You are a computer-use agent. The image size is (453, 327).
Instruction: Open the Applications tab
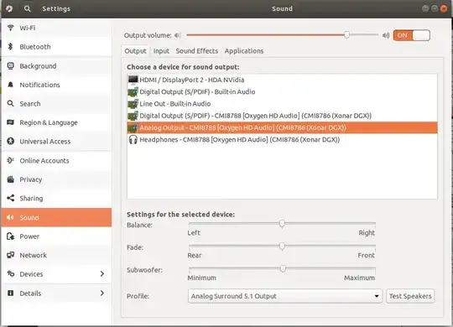(244, 51)
